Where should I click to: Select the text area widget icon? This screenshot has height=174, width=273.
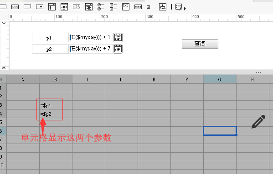pyautogui.click(x=89, y=7)
